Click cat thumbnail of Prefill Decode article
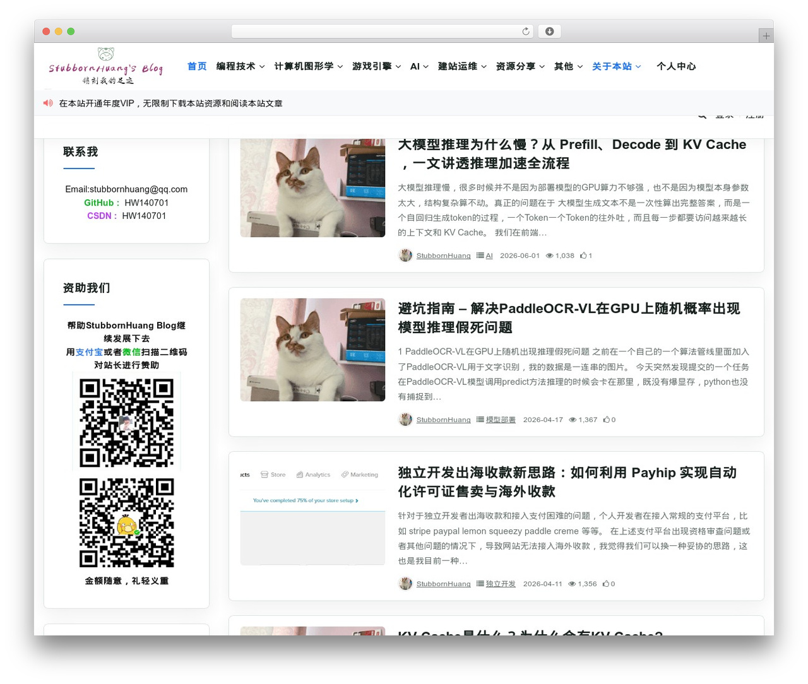The image size is (808, 684). tap(312, 188)
